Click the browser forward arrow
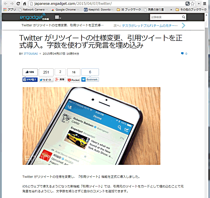Screen dimensions: 210x198 pyautogui.click(x=12, y=4)
